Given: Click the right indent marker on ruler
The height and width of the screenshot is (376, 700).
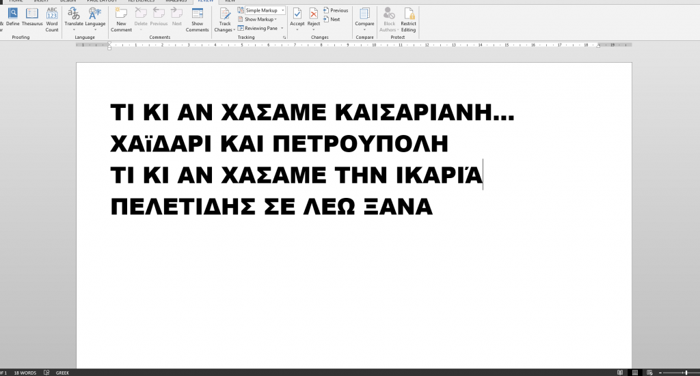Looking at the screenshot, I should pyautogui.click(x=598, y=46).
